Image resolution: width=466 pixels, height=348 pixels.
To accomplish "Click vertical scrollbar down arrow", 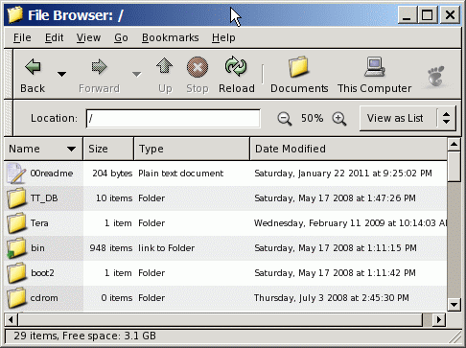I will (x=454, y=304).
